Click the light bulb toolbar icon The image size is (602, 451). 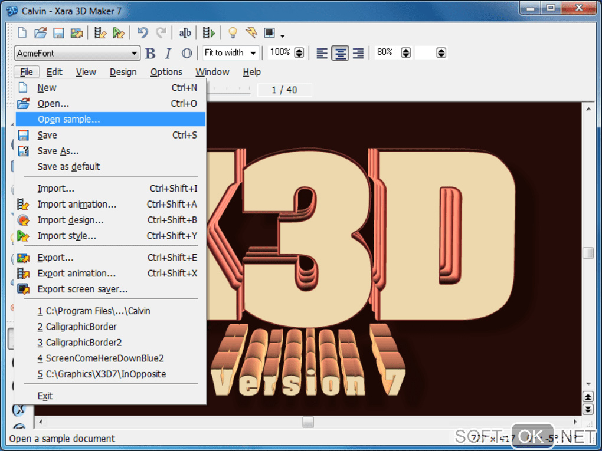(x=233, y=33)
